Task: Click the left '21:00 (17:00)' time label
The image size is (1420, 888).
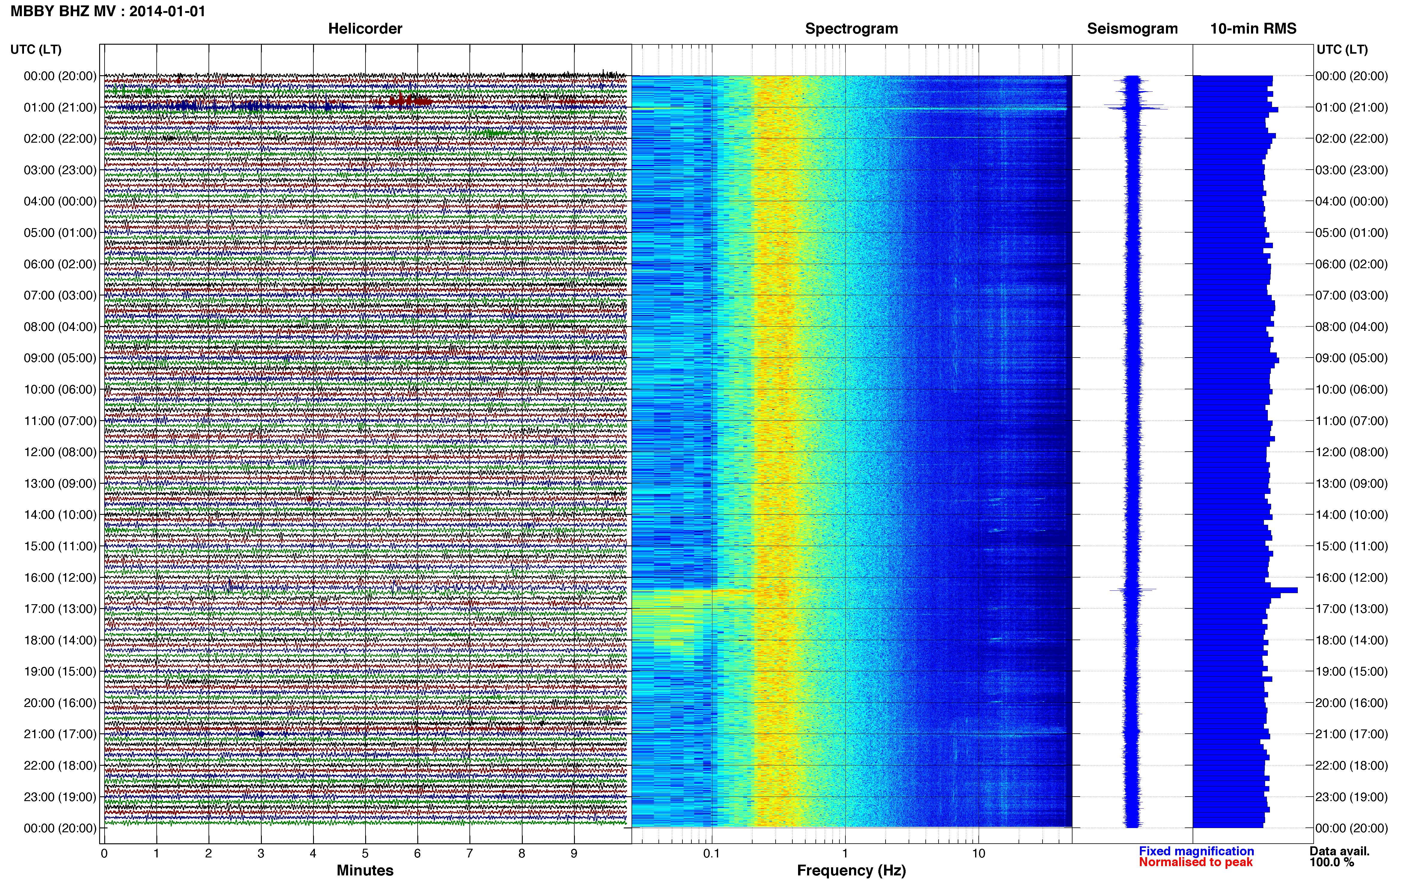Action: (x=60, y=734)
